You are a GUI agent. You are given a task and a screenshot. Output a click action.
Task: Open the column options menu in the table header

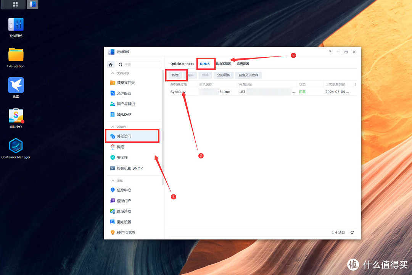coord(355,84)
